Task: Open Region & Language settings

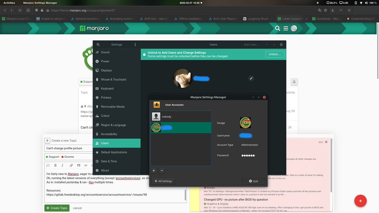Action: coord(117,125)
